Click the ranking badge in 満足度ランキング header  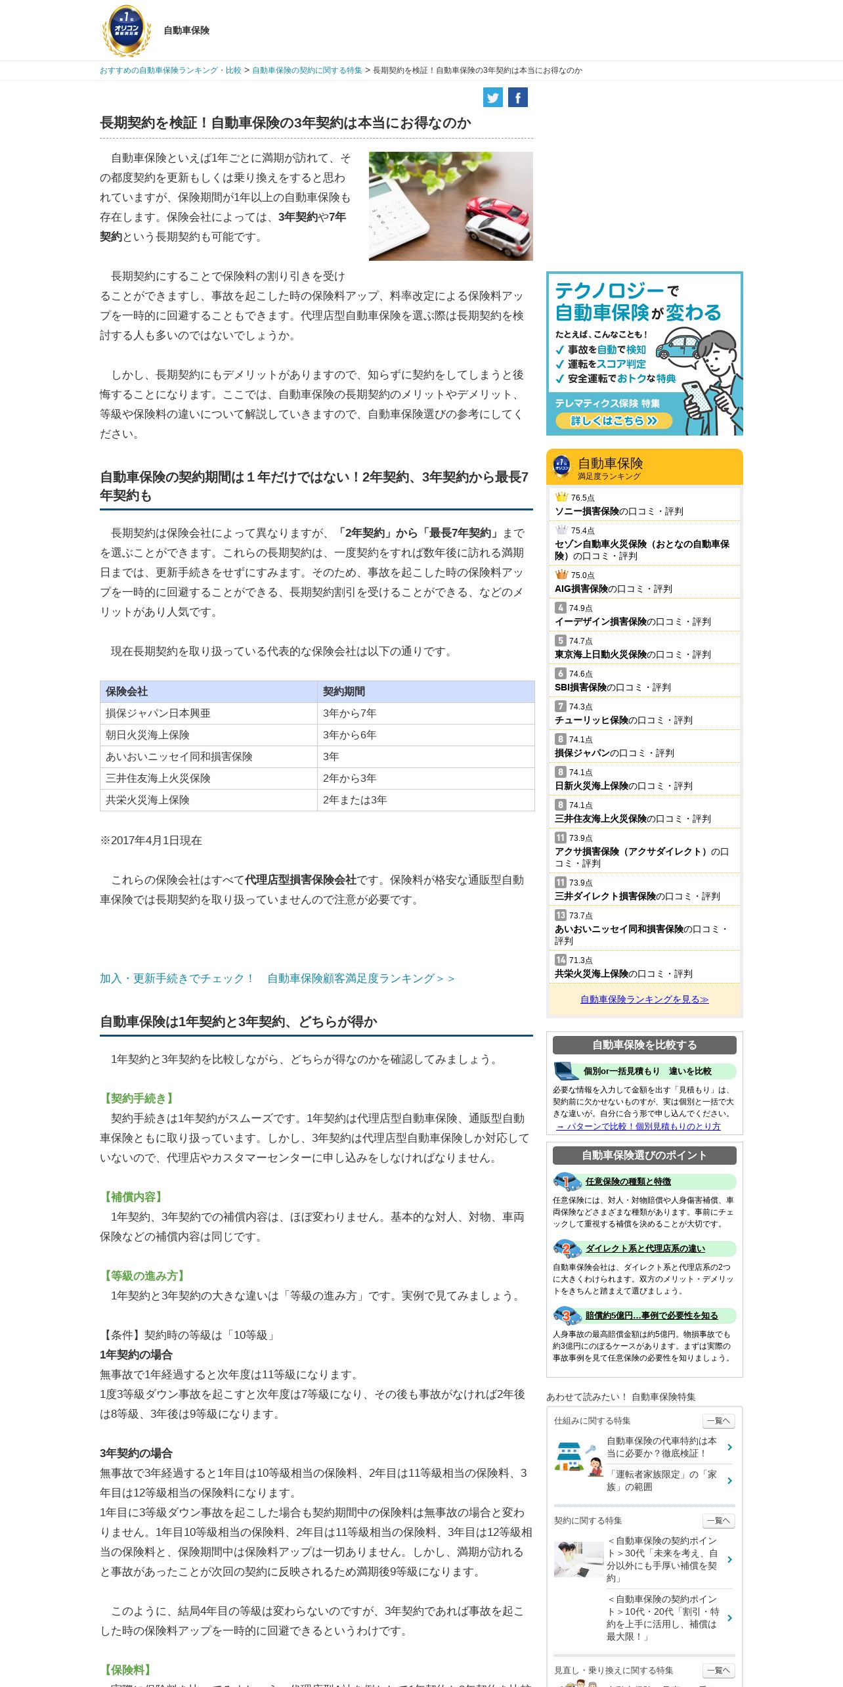(x=562, y=466)
